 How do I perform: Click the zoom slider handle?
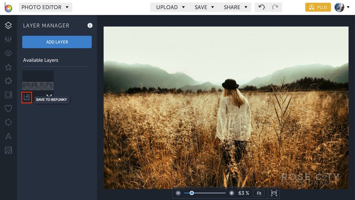[x=192, y=193]
